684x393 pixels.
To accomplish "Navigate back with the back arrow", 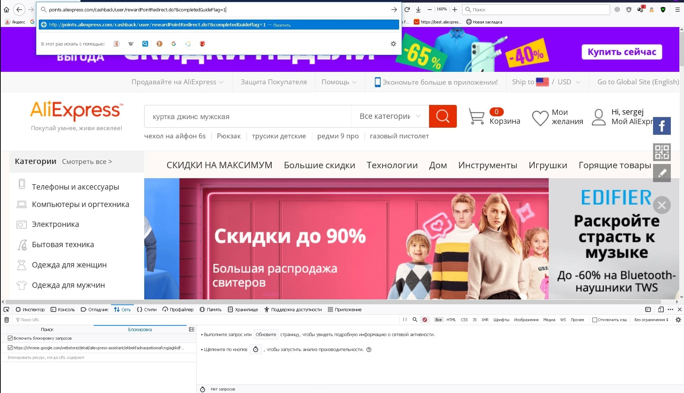I will click(x=19, y=10).
